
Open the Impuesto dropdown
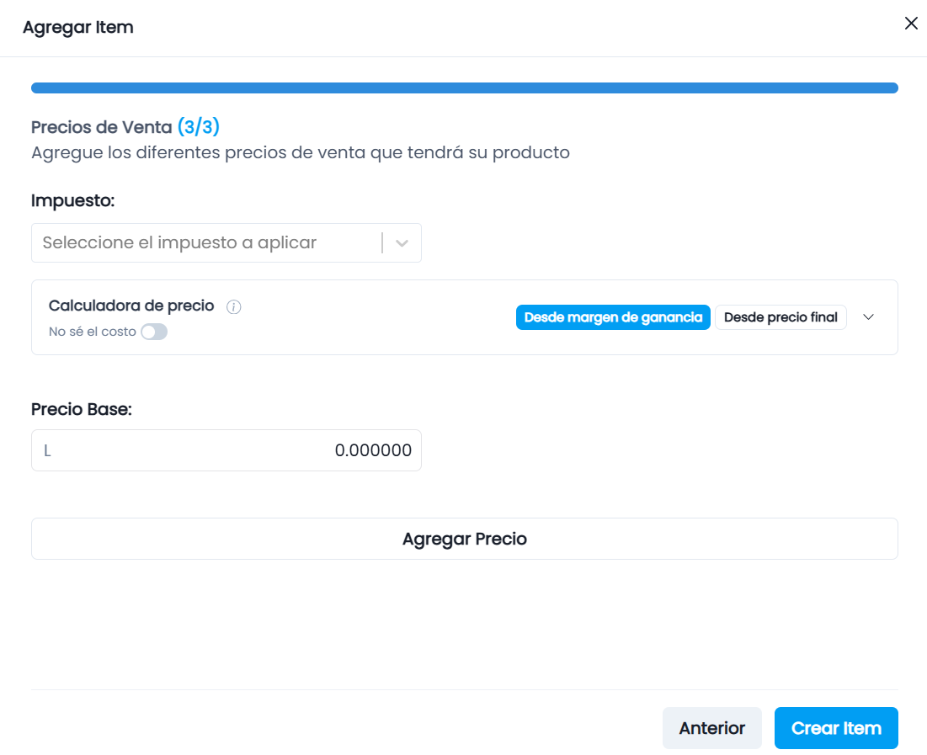tap(226, 243)
